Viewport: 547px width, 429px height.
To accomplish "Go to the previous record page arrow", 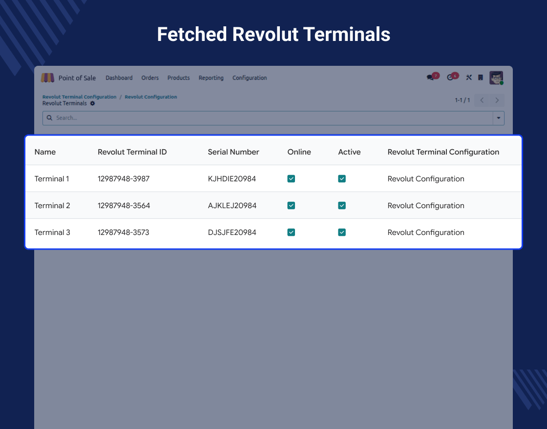I will click(482, 100).
